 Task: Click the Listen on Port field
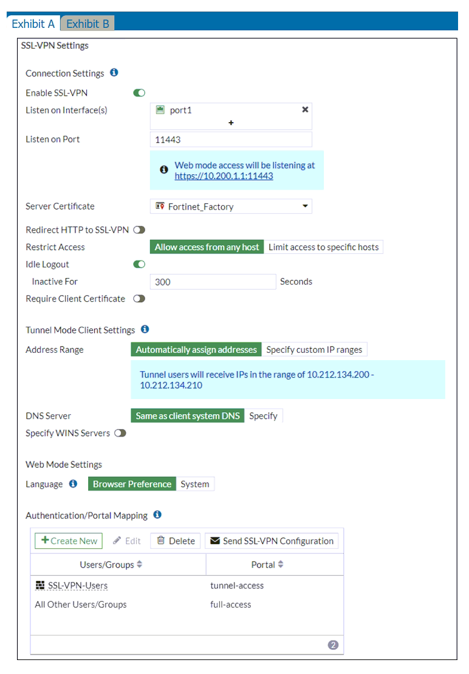pyautogui.click(x=231, y=140)
